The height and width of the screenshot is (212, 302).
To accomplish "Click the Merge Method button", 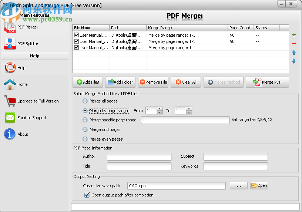I will [x=224, y=82].
